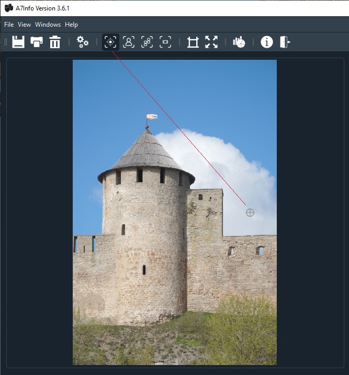Click the focus point crosshair marker on cloud
The image size is (349, 375).
pyautogui.click(x=250, y=212)
